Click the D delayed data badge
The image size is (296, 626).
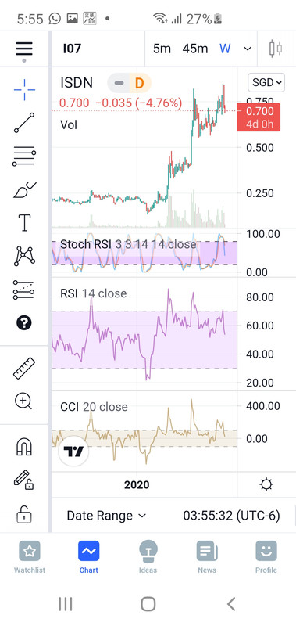[140, 84]
